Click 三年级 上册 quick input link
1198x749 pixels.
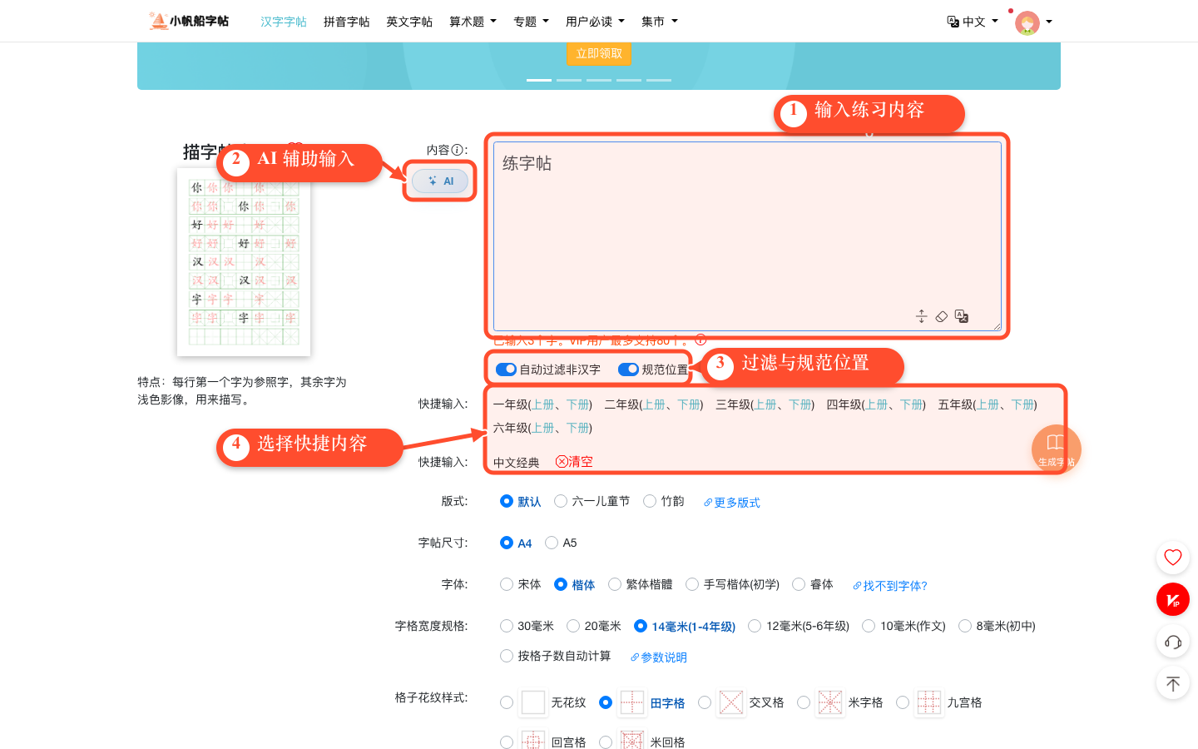pos(765,404)
